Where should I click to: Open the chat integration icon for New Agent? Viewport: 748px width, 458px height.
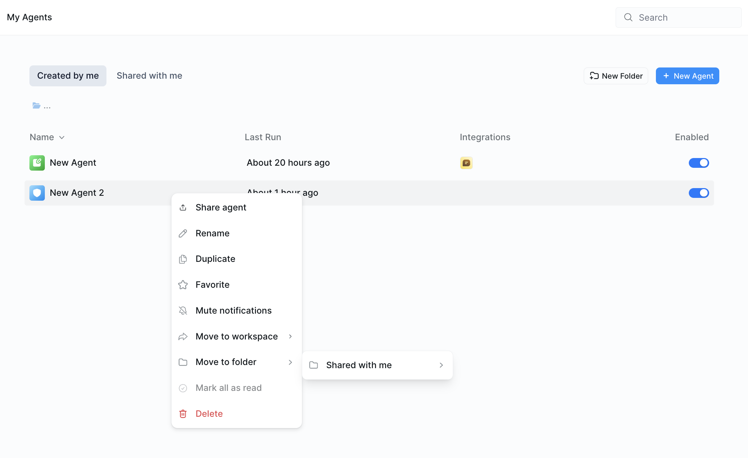(466, 163)
